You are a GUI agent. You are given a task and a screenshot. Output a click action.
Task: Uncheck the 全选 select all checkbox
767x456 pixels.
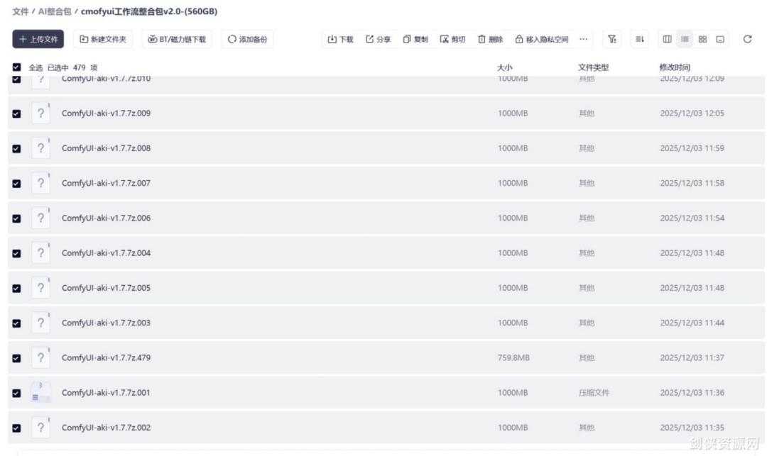click(x=17, y=67)
